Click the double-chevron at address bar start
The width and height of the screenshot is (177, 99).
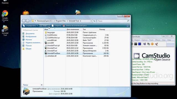35,21
